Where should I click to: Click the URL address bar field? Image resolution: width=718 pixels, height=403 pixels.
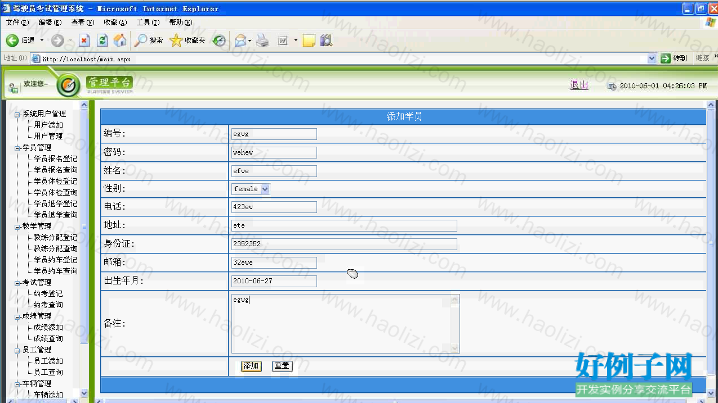pyautogui.click(x=345, y=58)
